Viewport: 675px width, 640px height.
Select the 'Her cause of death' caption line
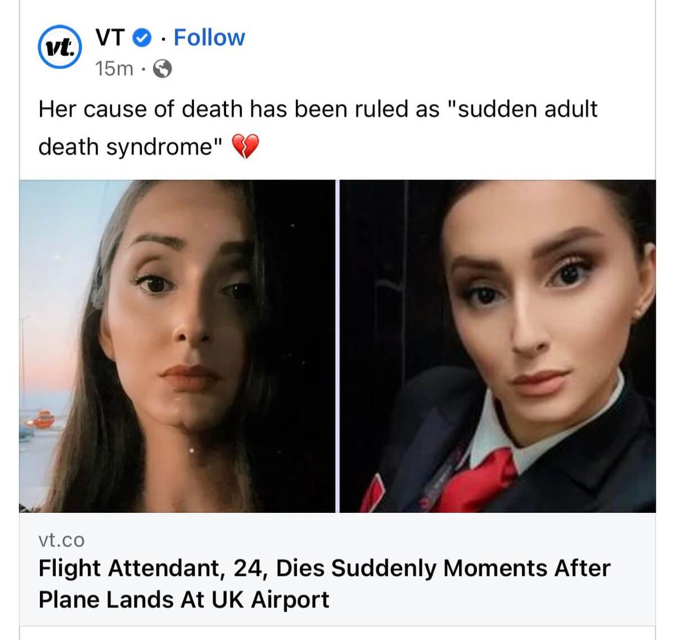click(318, 109)
